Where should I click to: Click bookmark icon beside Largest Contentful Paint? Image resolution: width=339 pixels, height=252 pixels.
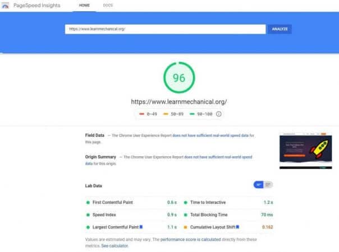[x=141, y=227]
